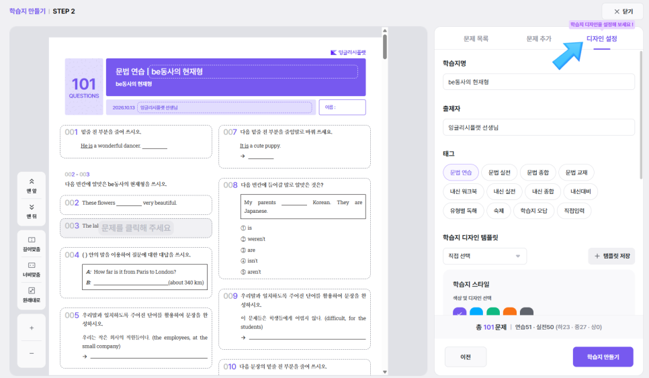Open the 문제 목록 tab

click(x=476, y=38)
